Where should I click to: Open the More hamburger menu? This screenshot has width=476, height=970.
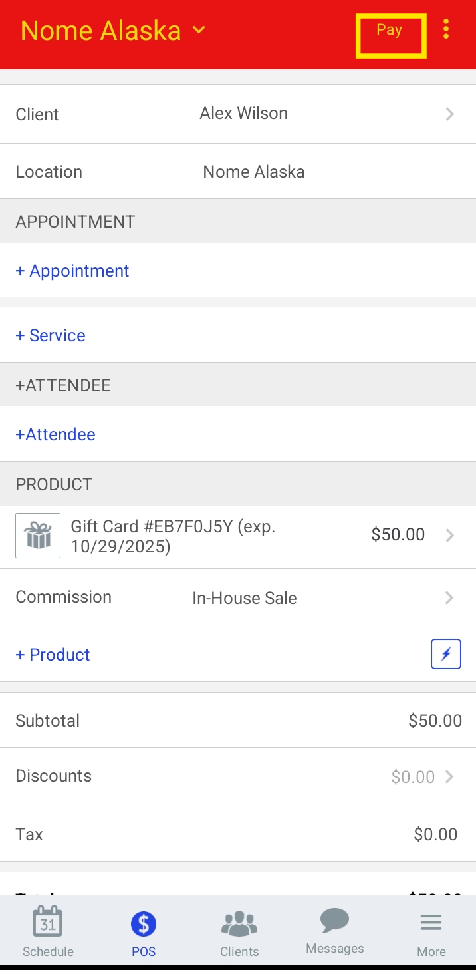click(x=431, y=923)
